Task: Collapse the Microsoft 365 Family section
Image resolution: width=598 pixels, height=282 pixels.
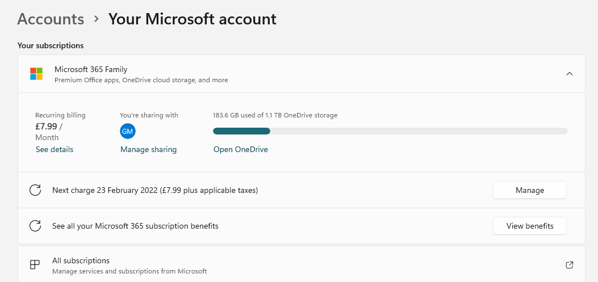Action: click(570, 74)
